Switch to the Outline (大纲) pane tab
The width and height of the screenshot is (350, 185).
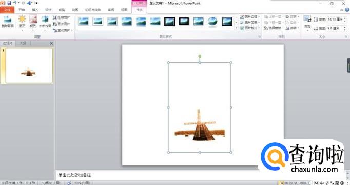(x=23, y=43)
